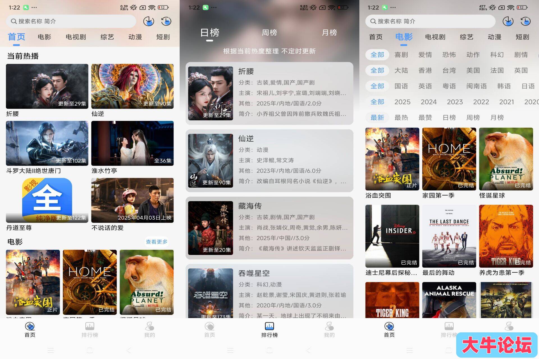Select 粤语 language filter
This screenshot has height=359, width=539.
click(x=449, y=86)
